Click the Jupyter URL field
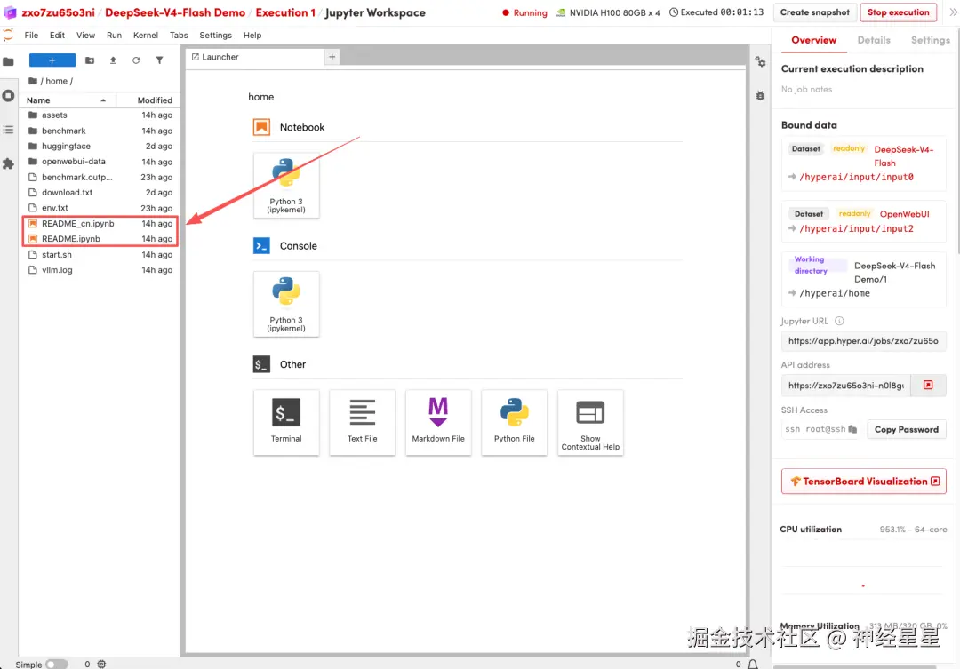Image resolution: width=960 pixels, height=669 pixels. click(863, 341)
